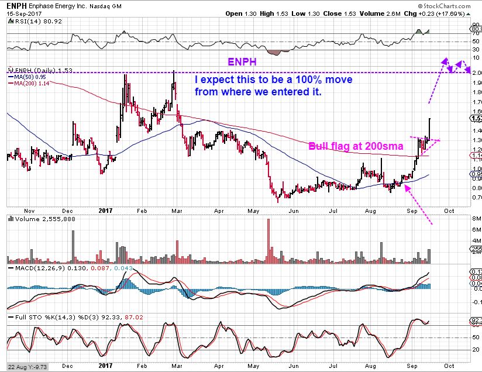Screen dimensions: 482x372
Task: Click the Nasdaq GM exchange label
Action: (105, 6)
